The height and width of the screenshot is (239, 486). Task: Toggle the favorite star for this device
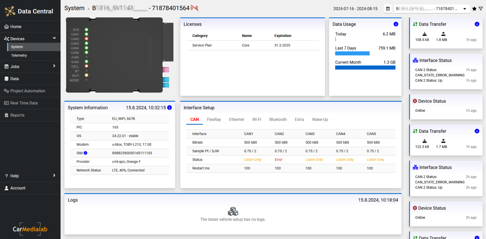(474, 9)
